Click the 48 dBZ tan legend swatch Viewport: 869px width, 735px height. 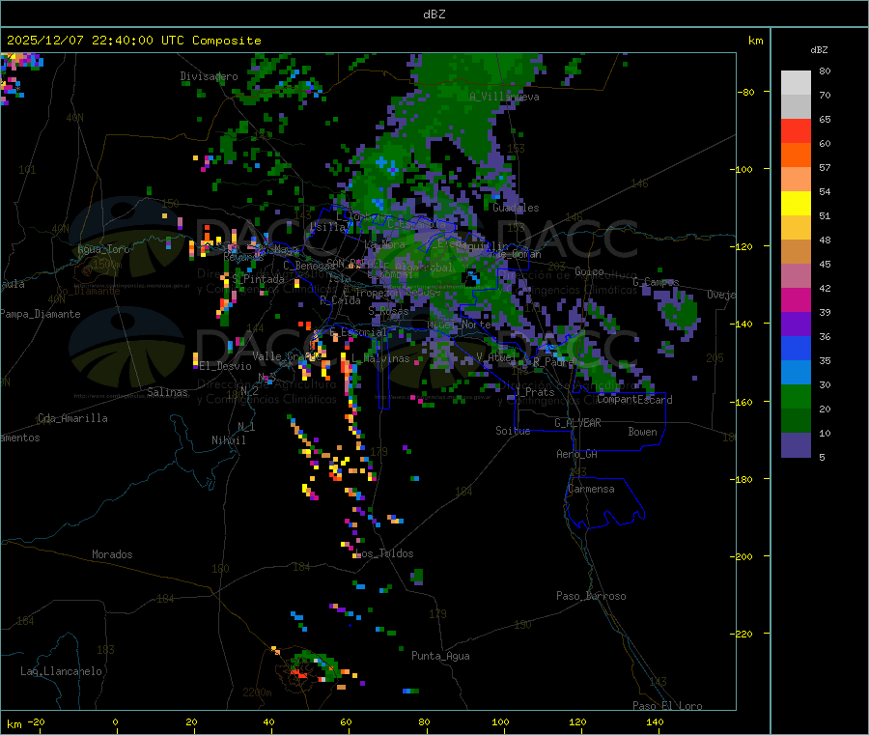point(796,252)
